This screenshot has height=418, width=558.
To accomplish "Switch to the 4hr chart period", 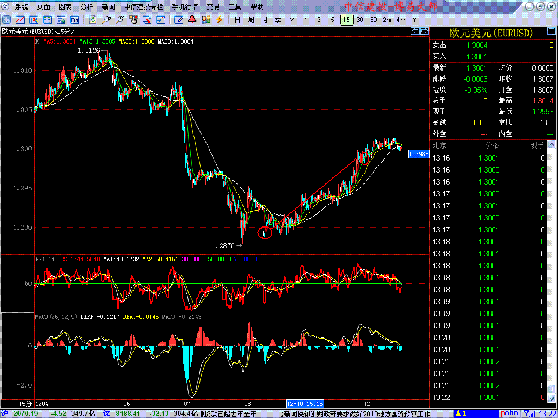I will point(401,20).
